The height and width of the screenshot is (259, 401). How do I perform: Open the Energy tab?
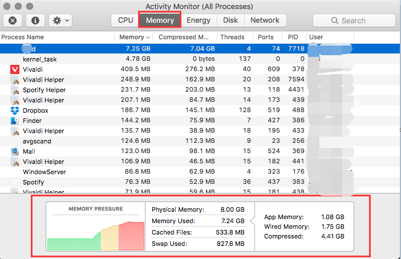[199, 20]
